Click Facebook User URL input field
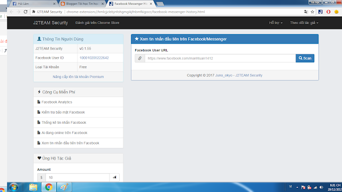The width and height of the screenshot is (342, 192). click(x=220, y=58)
